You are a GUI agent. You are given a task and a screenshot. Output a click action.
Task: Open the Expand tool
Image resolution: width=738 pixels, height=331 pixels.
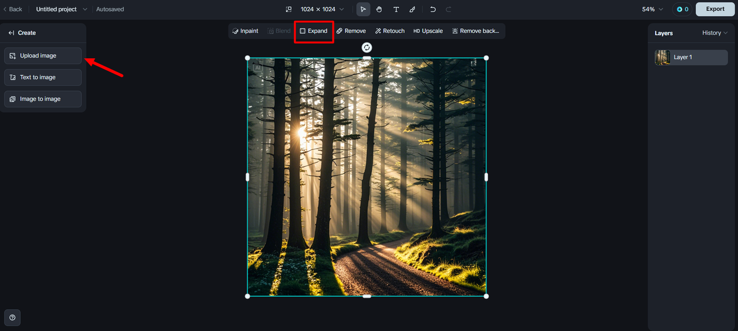click(314, 31)
